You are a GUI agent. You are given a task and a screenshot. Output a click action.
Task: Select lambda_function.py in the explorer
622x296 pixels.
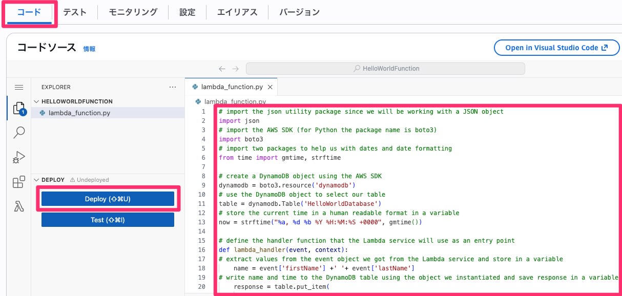click(79, 113)
